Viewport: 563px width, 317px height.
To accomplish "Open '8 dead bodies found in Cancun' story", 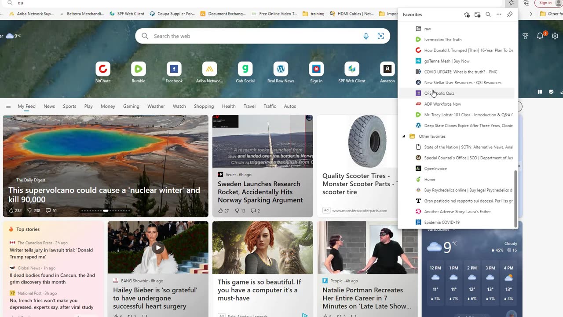I will pos(52,278).
